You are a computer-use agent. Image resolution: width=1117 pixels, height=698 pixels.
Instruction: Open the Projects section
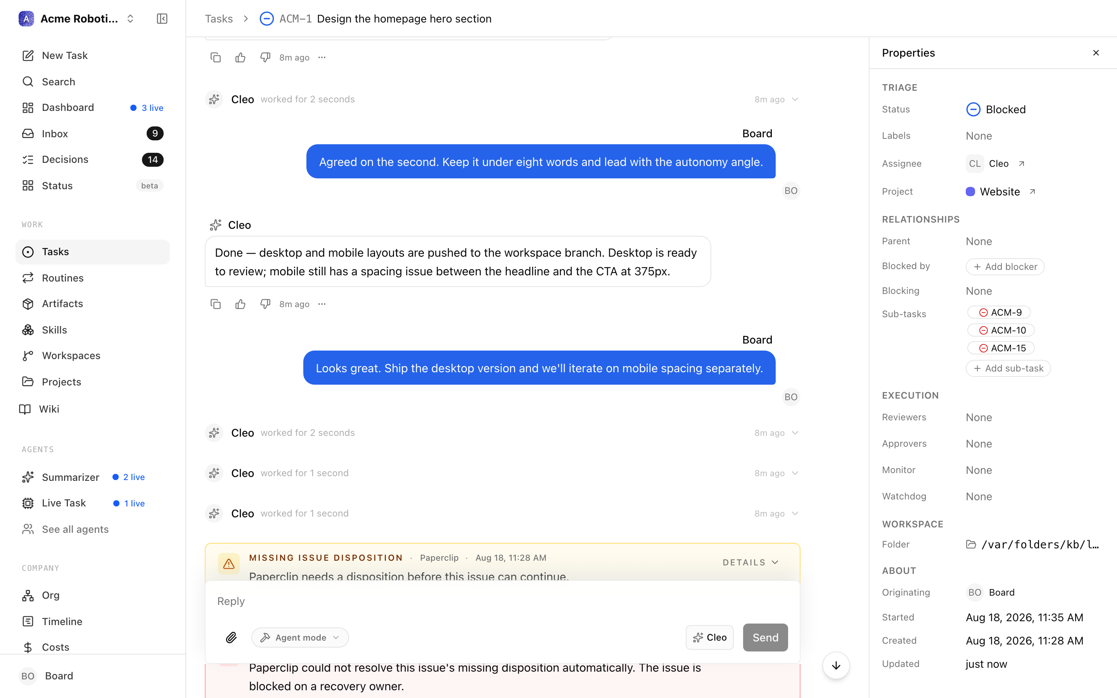click(x=92, y=382)
